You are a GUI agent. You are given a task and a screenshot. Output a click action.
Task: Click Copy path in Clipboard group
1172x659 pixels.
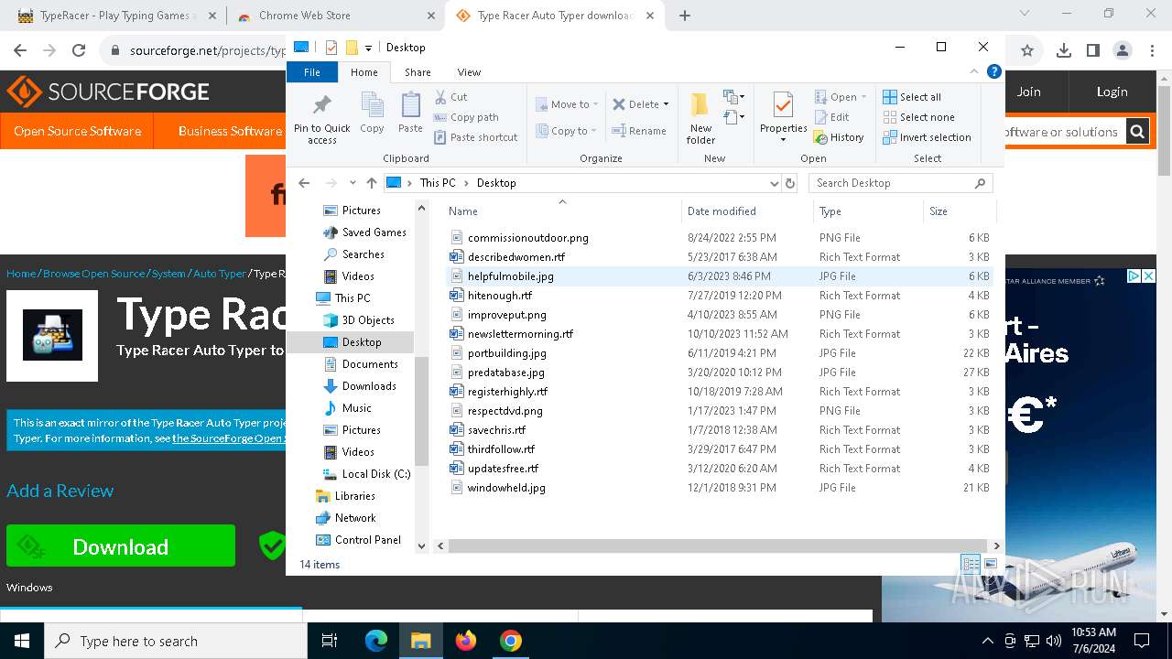[x=466, y=117]
